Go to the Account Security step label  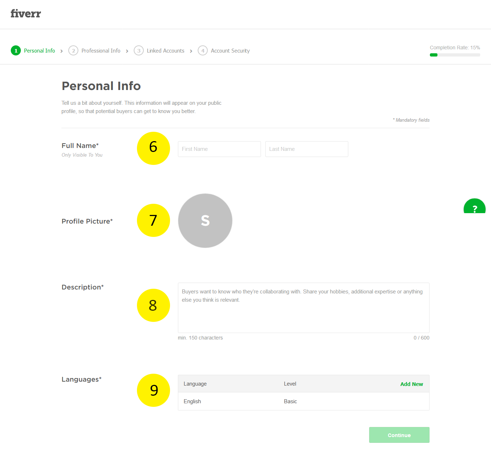point(230,51)
